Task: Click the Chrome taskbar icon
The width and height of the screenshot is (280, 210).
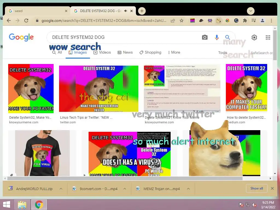Action: (39, 205)
